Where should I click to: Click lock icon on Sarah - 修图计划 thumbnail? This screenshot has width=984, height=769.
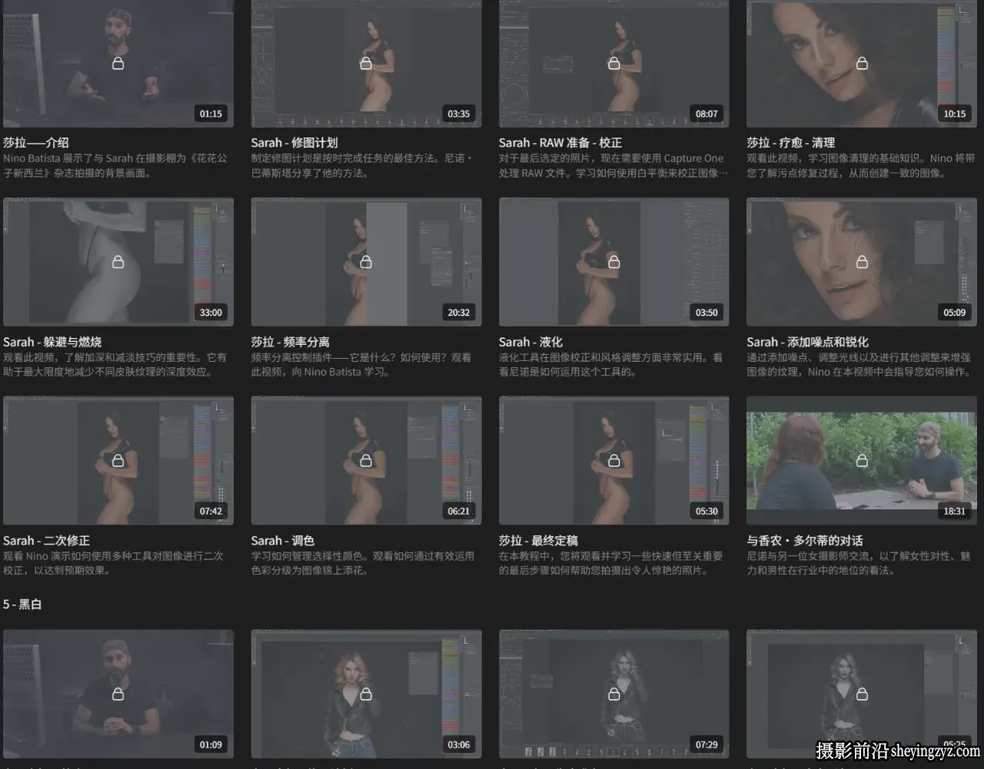[366, 63]
